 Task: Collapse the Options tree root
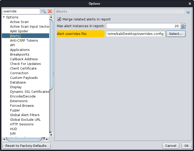coord(4,17)
